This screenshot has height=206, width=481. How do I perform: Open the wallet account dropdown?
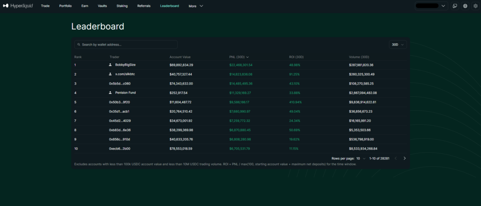coord(431,6)
